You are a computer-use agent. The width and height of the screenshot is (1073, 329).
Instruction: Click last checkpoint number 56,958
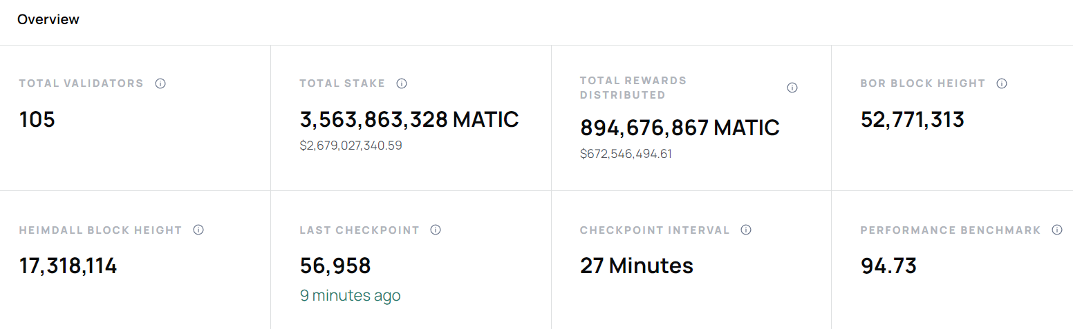335,266
